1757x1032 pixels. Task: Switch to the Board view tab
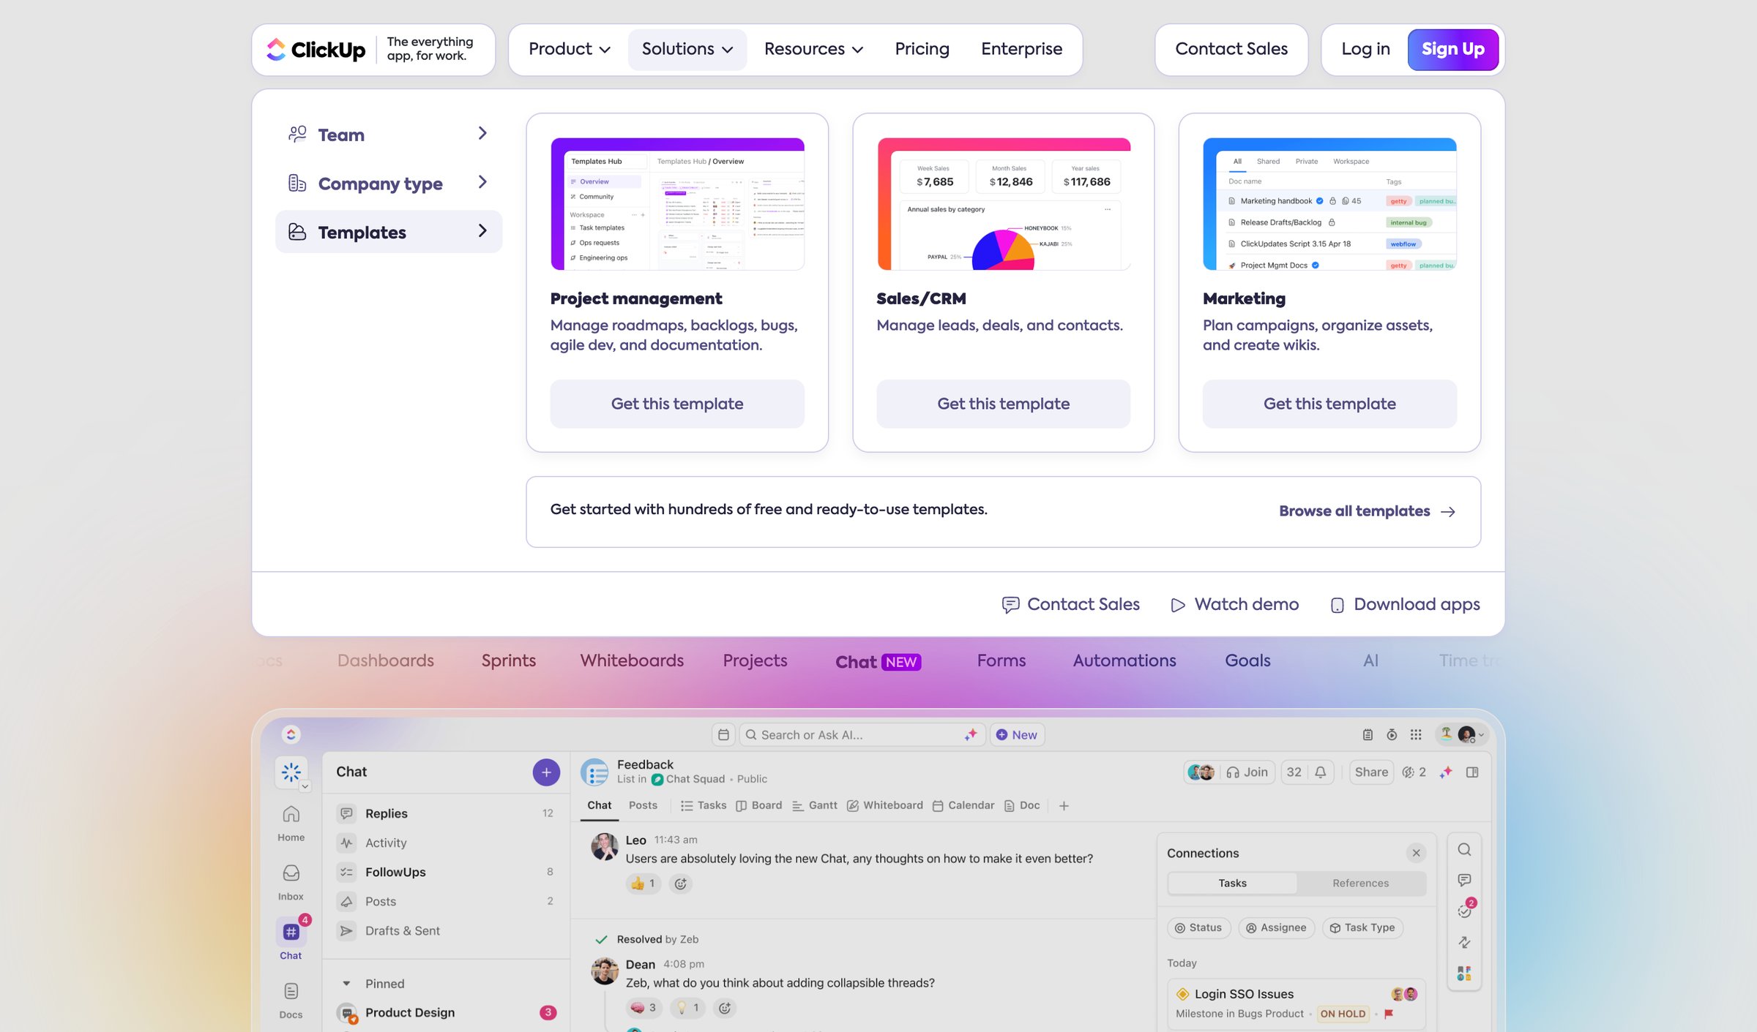pyautogui.click(x=758, y=805)
